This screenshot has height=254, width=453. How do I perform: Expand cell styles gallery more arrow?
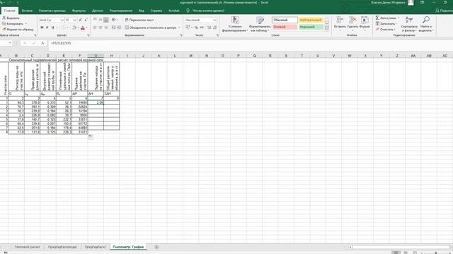327,28
